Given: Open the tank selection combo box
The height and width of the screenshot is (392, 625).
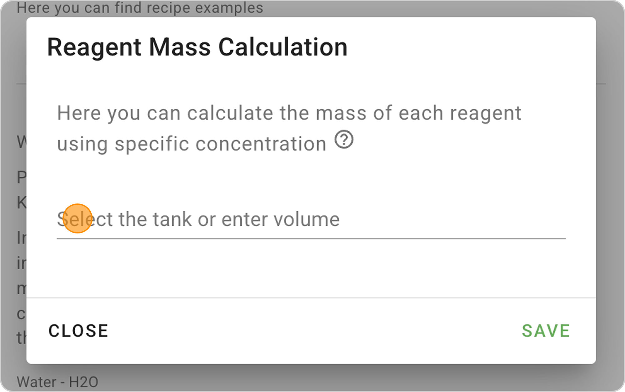Looking at the screenshot, I should 311,219.
